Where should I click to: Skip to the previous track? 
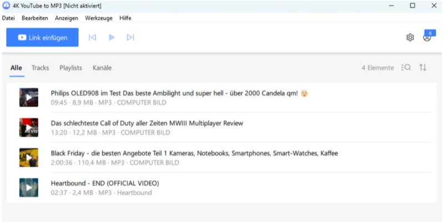click(92, 37)
